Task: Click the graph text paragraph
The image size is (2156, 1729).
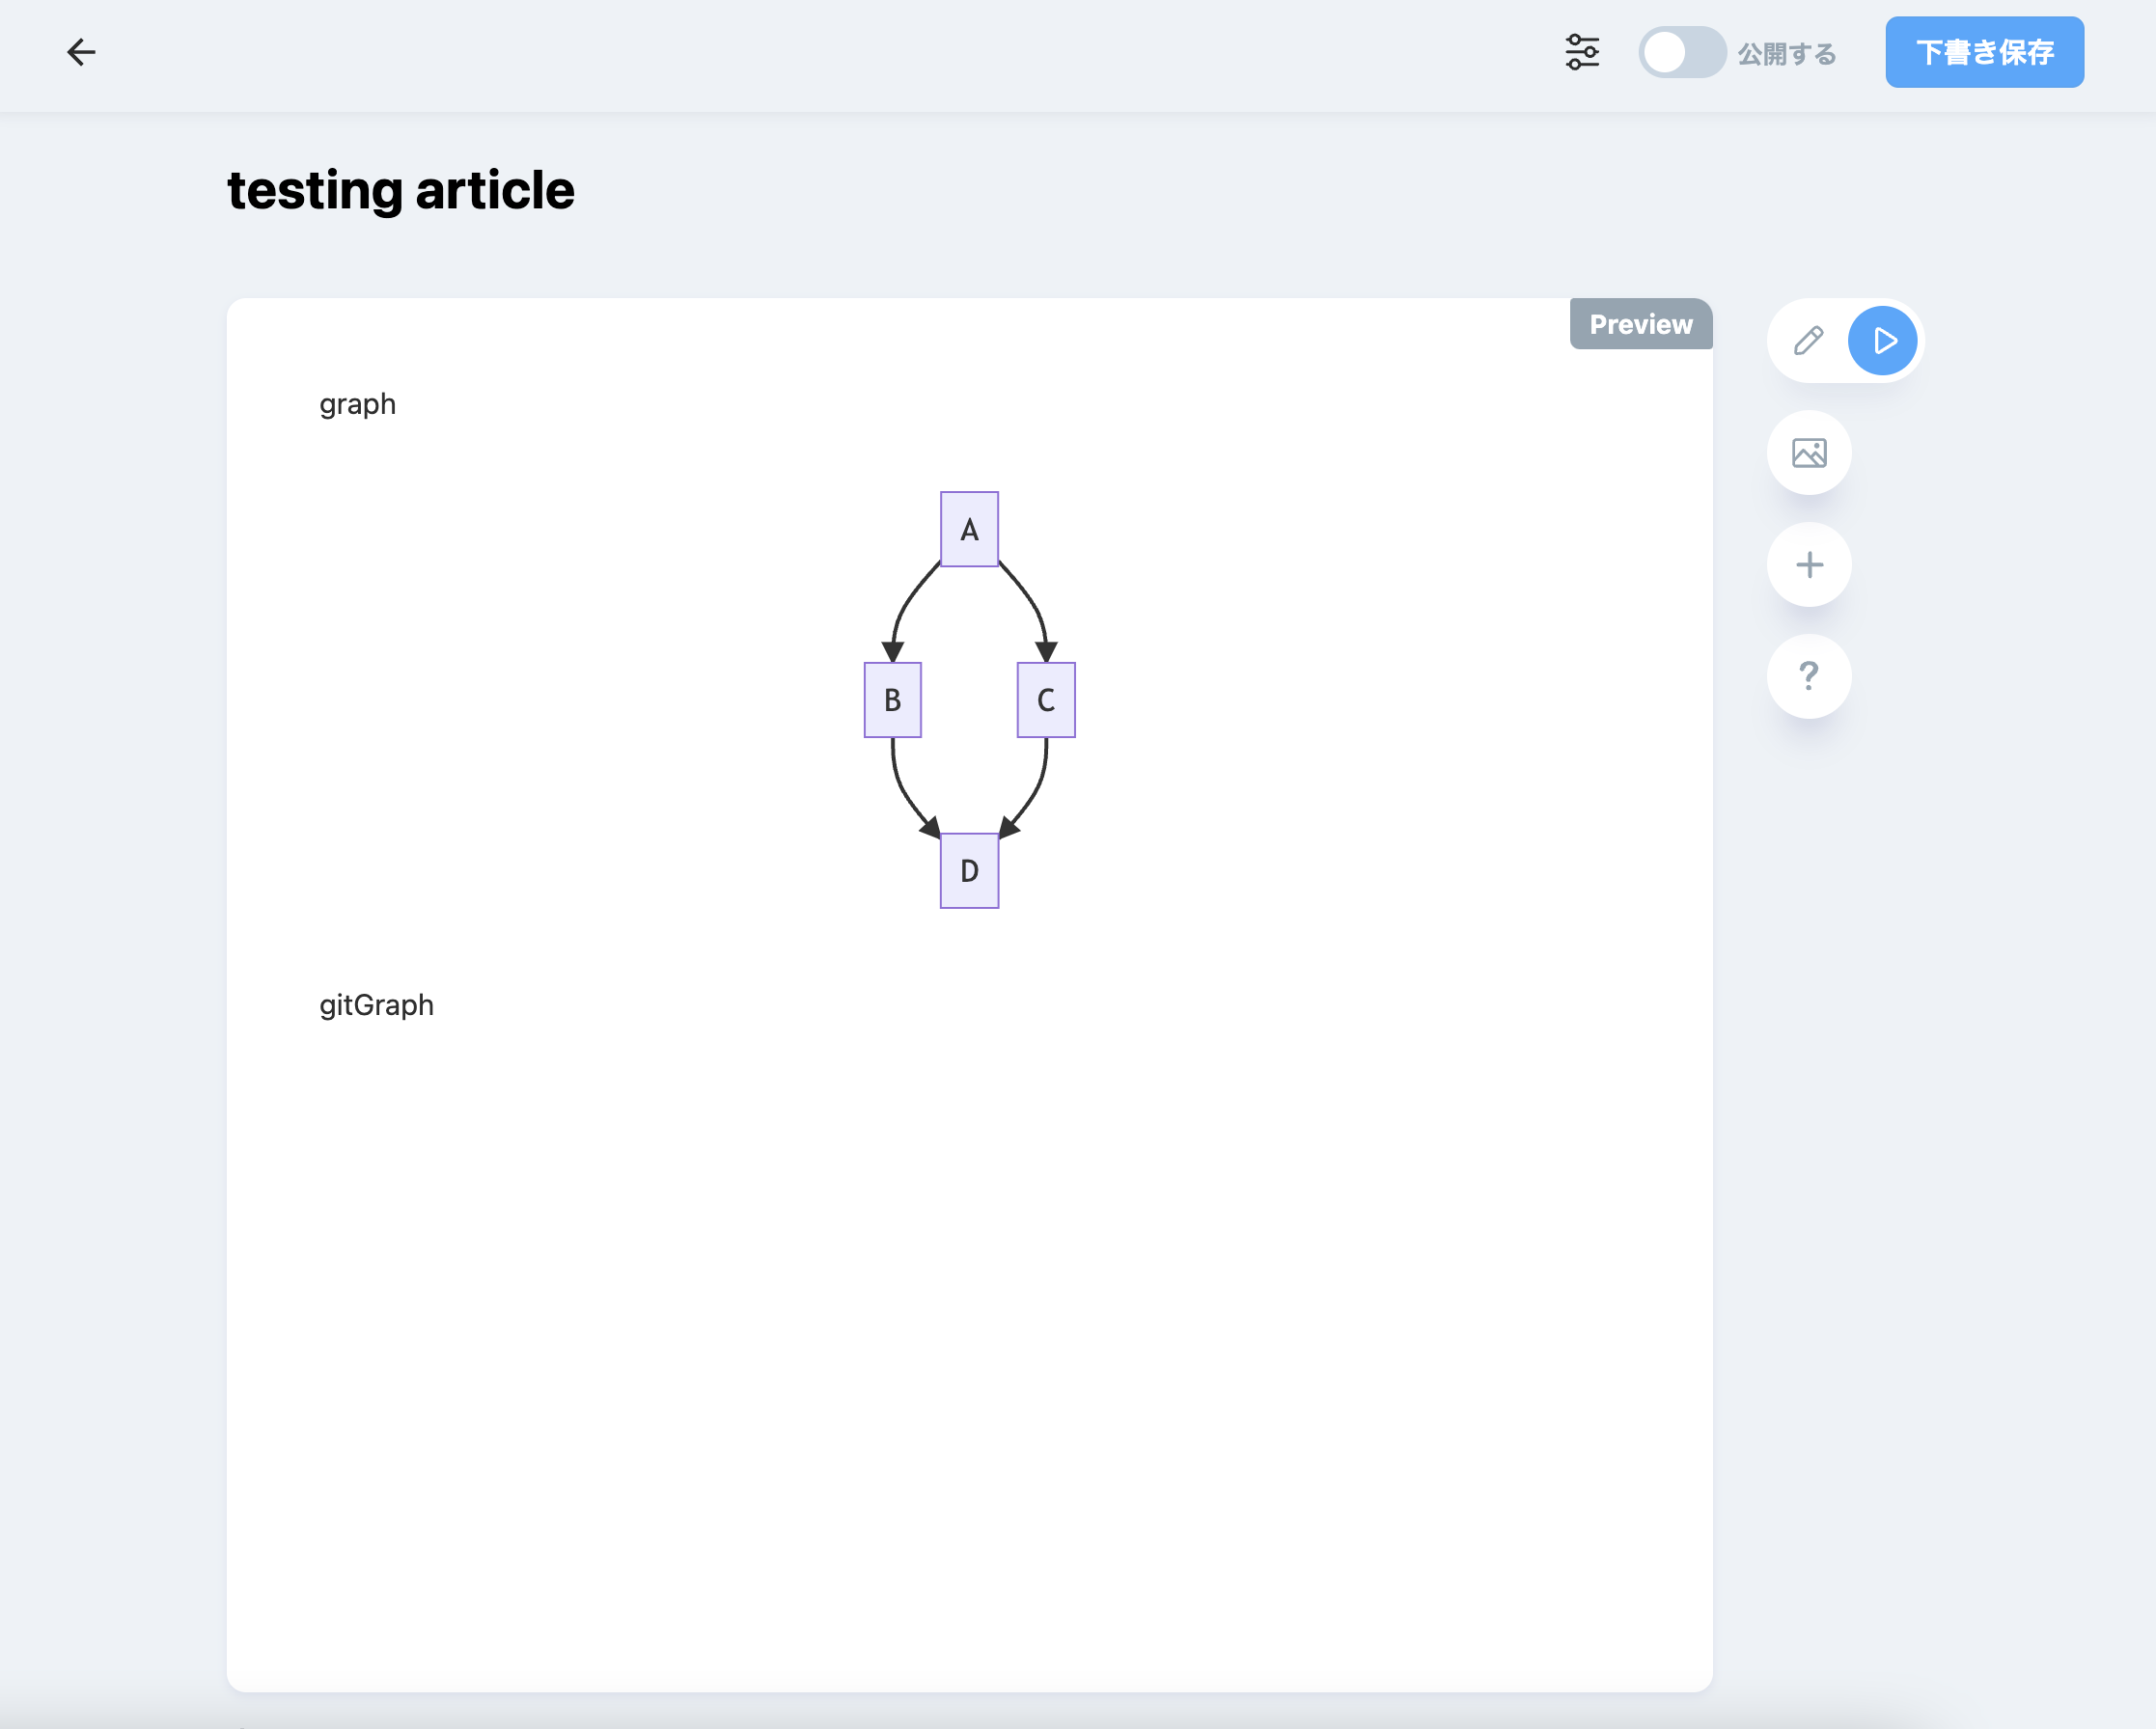Action: pyautogui.click(x=357, y=404)
